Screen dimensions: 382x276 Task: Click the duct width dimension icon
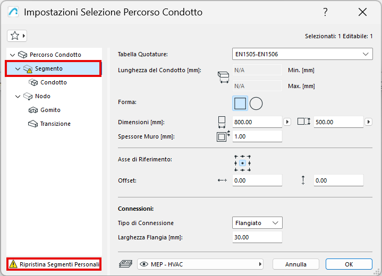pyautogui.click(x=222, y=122)
